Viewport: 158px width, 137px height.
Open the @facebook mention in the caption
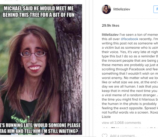[129, 39]
